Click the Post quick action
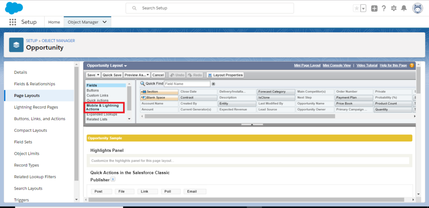Screen dimensions: 429x208 pos(101,192)
